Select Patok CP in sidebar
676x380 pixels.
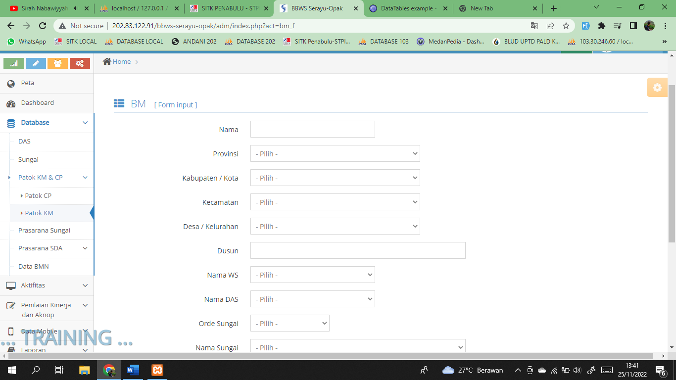pyautogui.click(x=38, y=196)
